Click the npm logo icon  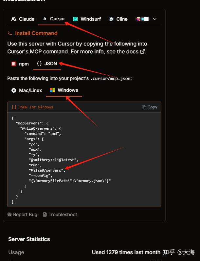click(14, 64)
